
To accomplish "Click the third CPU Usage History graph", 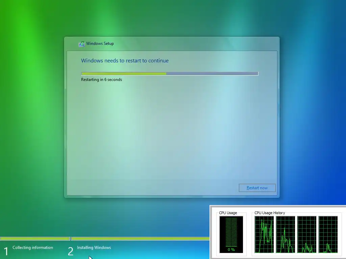I will coord(307,235).
